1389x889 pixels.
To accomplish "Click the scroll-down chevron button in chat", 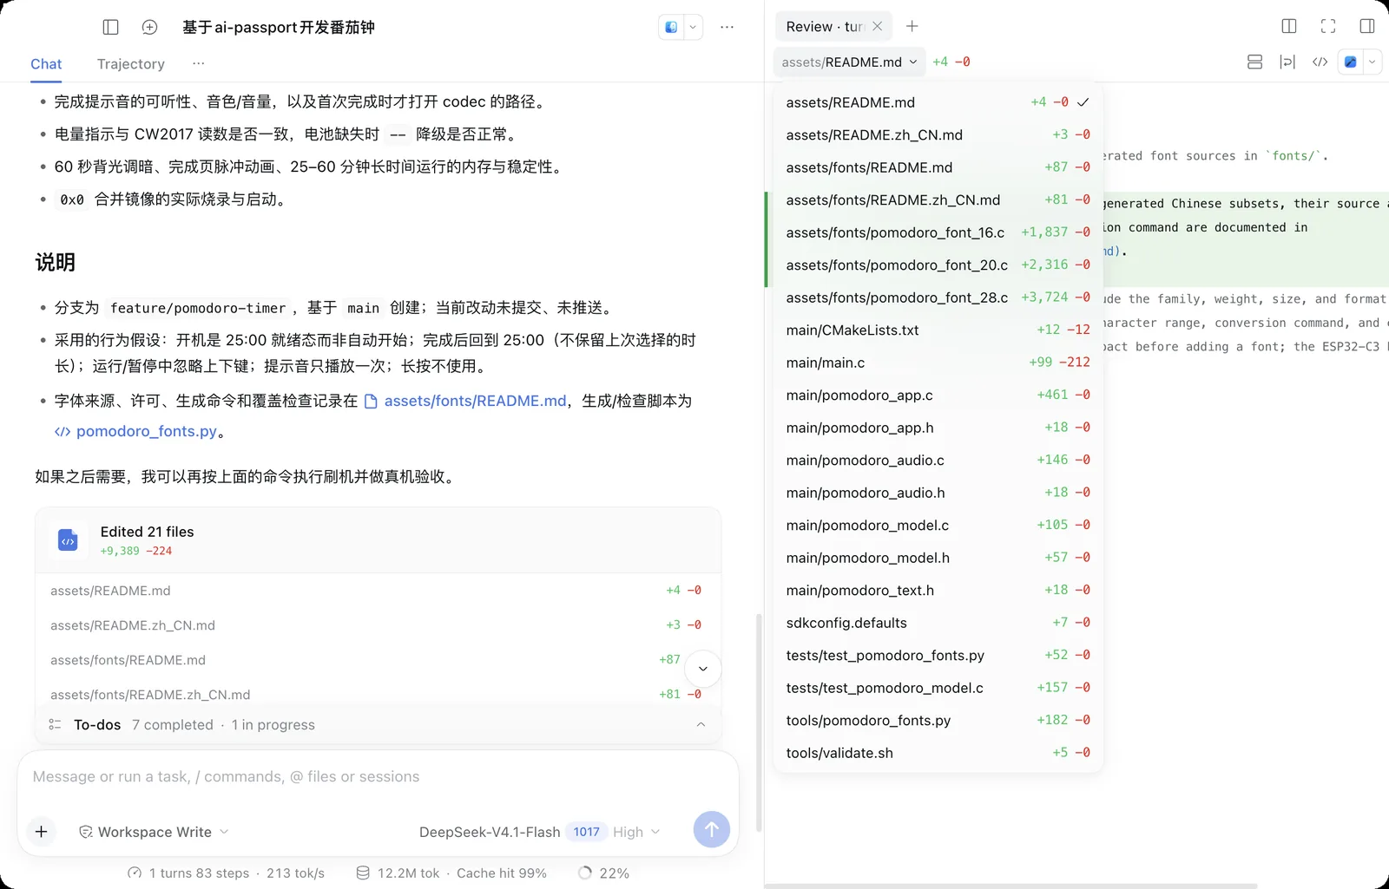I will pyautogui.click(x=703, y=669).
